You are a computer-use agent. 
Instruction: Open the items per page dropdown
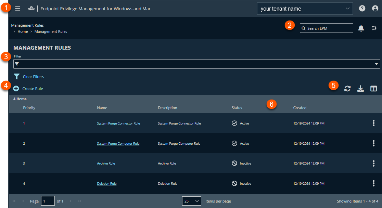tap(191, 201)
